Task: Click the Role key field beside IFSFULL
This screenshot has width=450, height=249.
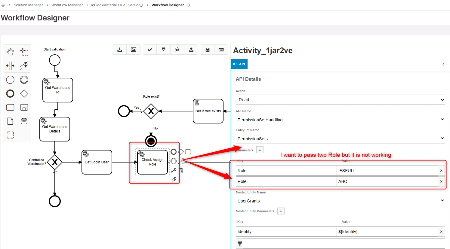Action: coord(286,171)
